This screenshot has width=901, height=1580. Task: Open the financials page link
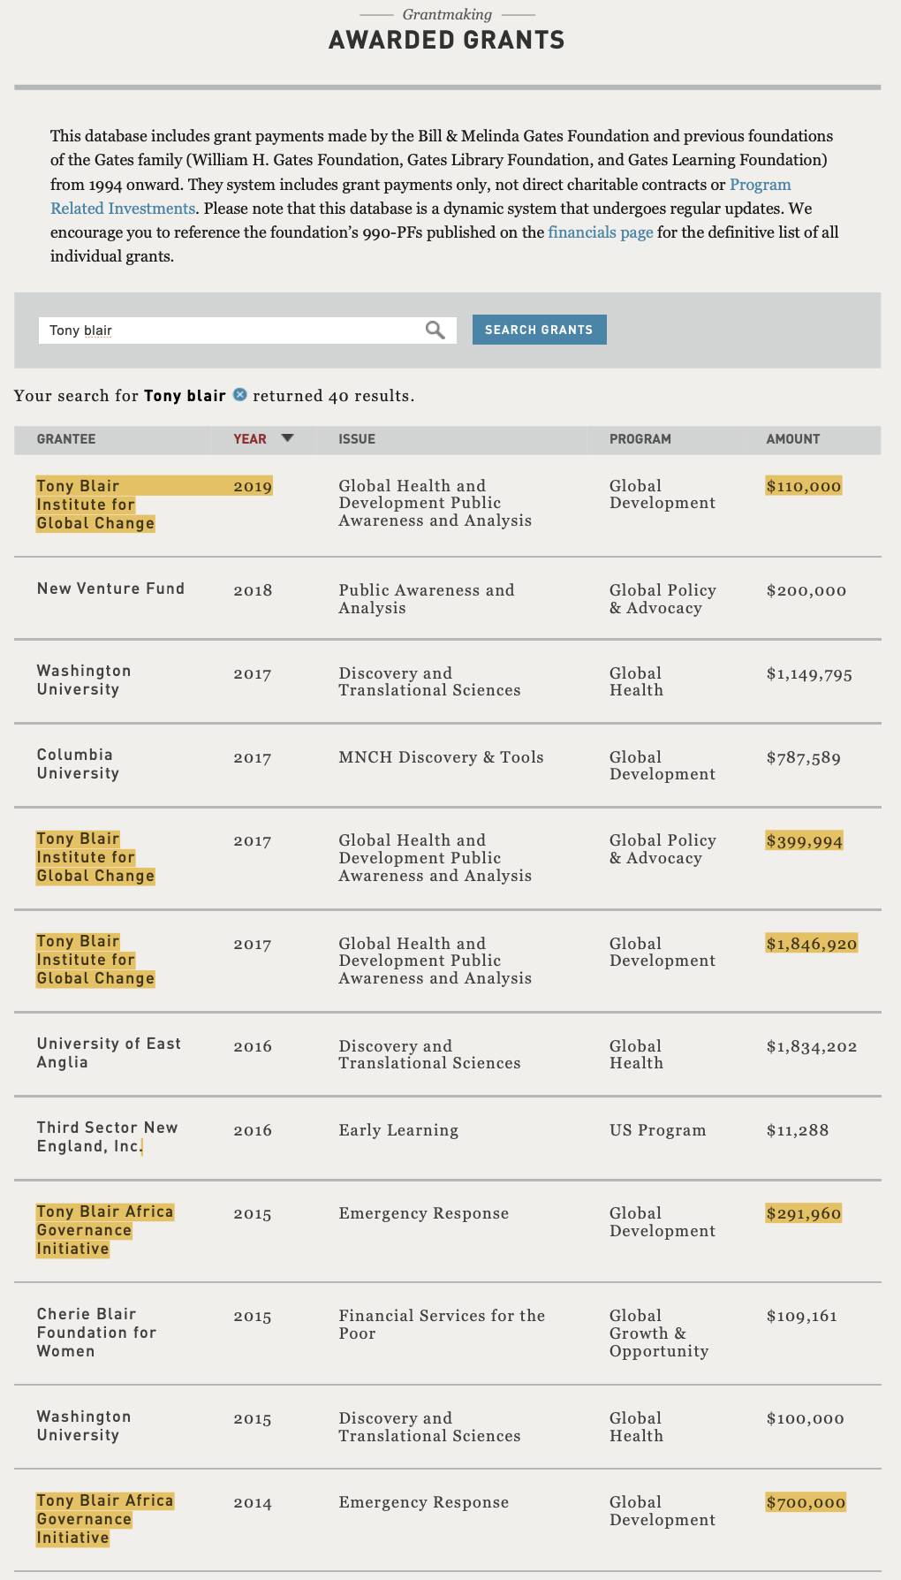(x=601, y=232)
